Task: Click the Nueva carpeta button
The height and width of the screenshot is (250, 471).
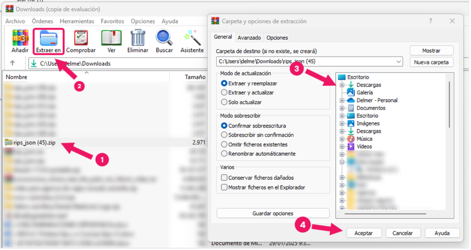Action: (431, 62)
